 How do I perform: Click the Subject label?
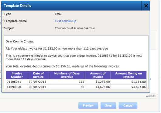[x=9, y=28]
